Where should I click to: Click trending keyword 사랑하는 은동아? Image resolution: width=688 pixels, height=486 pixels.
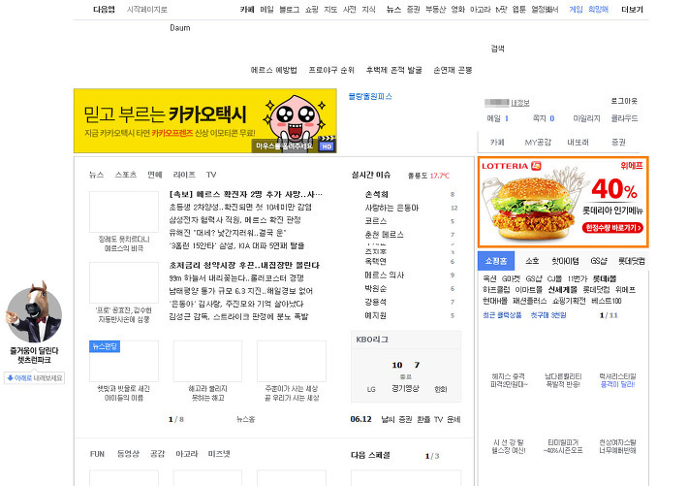[391, 208]
